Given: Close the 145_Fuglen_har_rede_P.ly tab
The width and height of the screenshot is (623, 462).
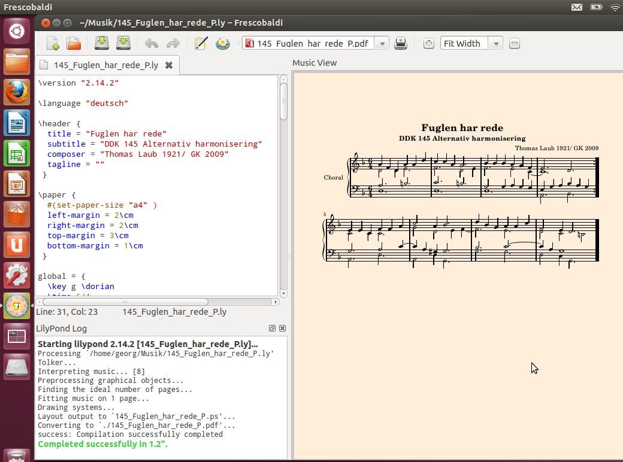Looking at the screenshot, I should coord(169,65).
